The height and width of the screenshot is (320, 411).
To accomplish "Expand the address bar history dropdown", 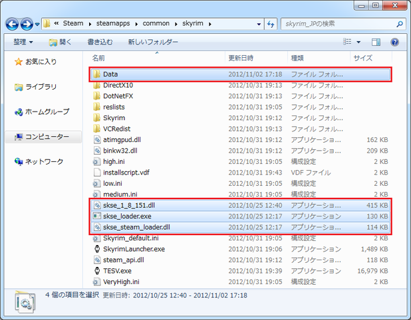I will 259,24.
